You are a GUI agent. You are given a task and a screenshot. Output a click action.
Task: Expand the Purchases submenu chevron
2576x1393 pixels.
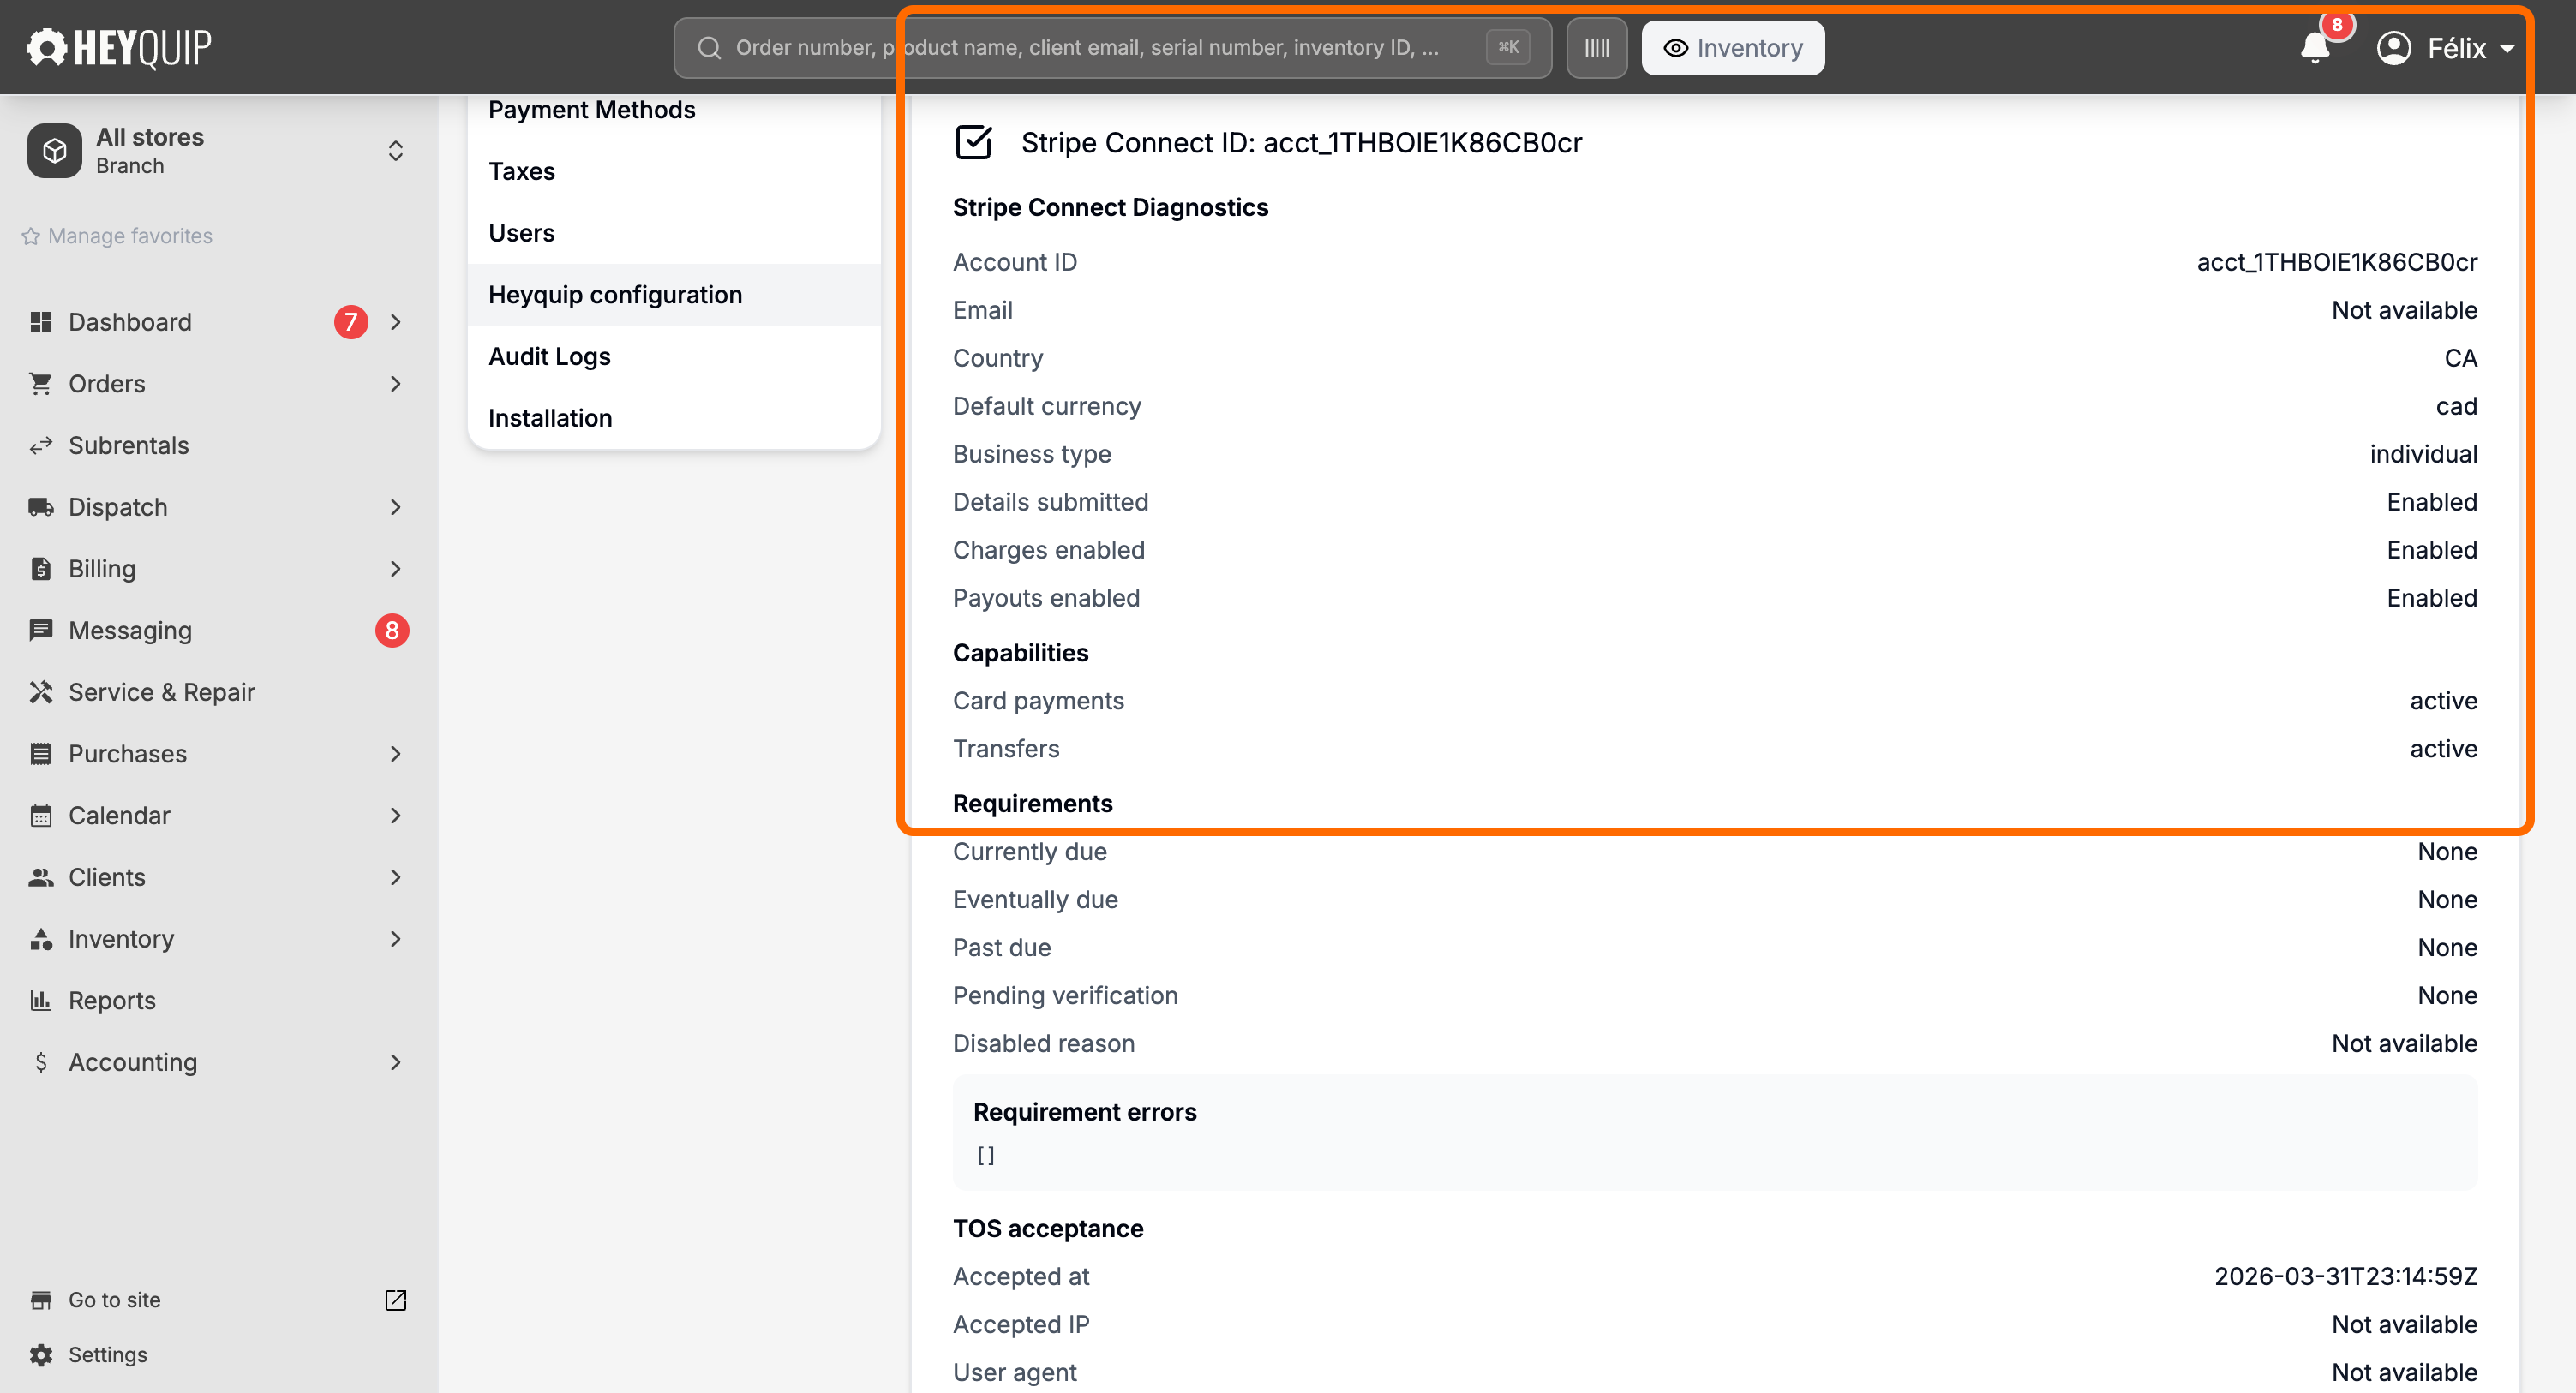pyautogui.click(x=396, y=754)
